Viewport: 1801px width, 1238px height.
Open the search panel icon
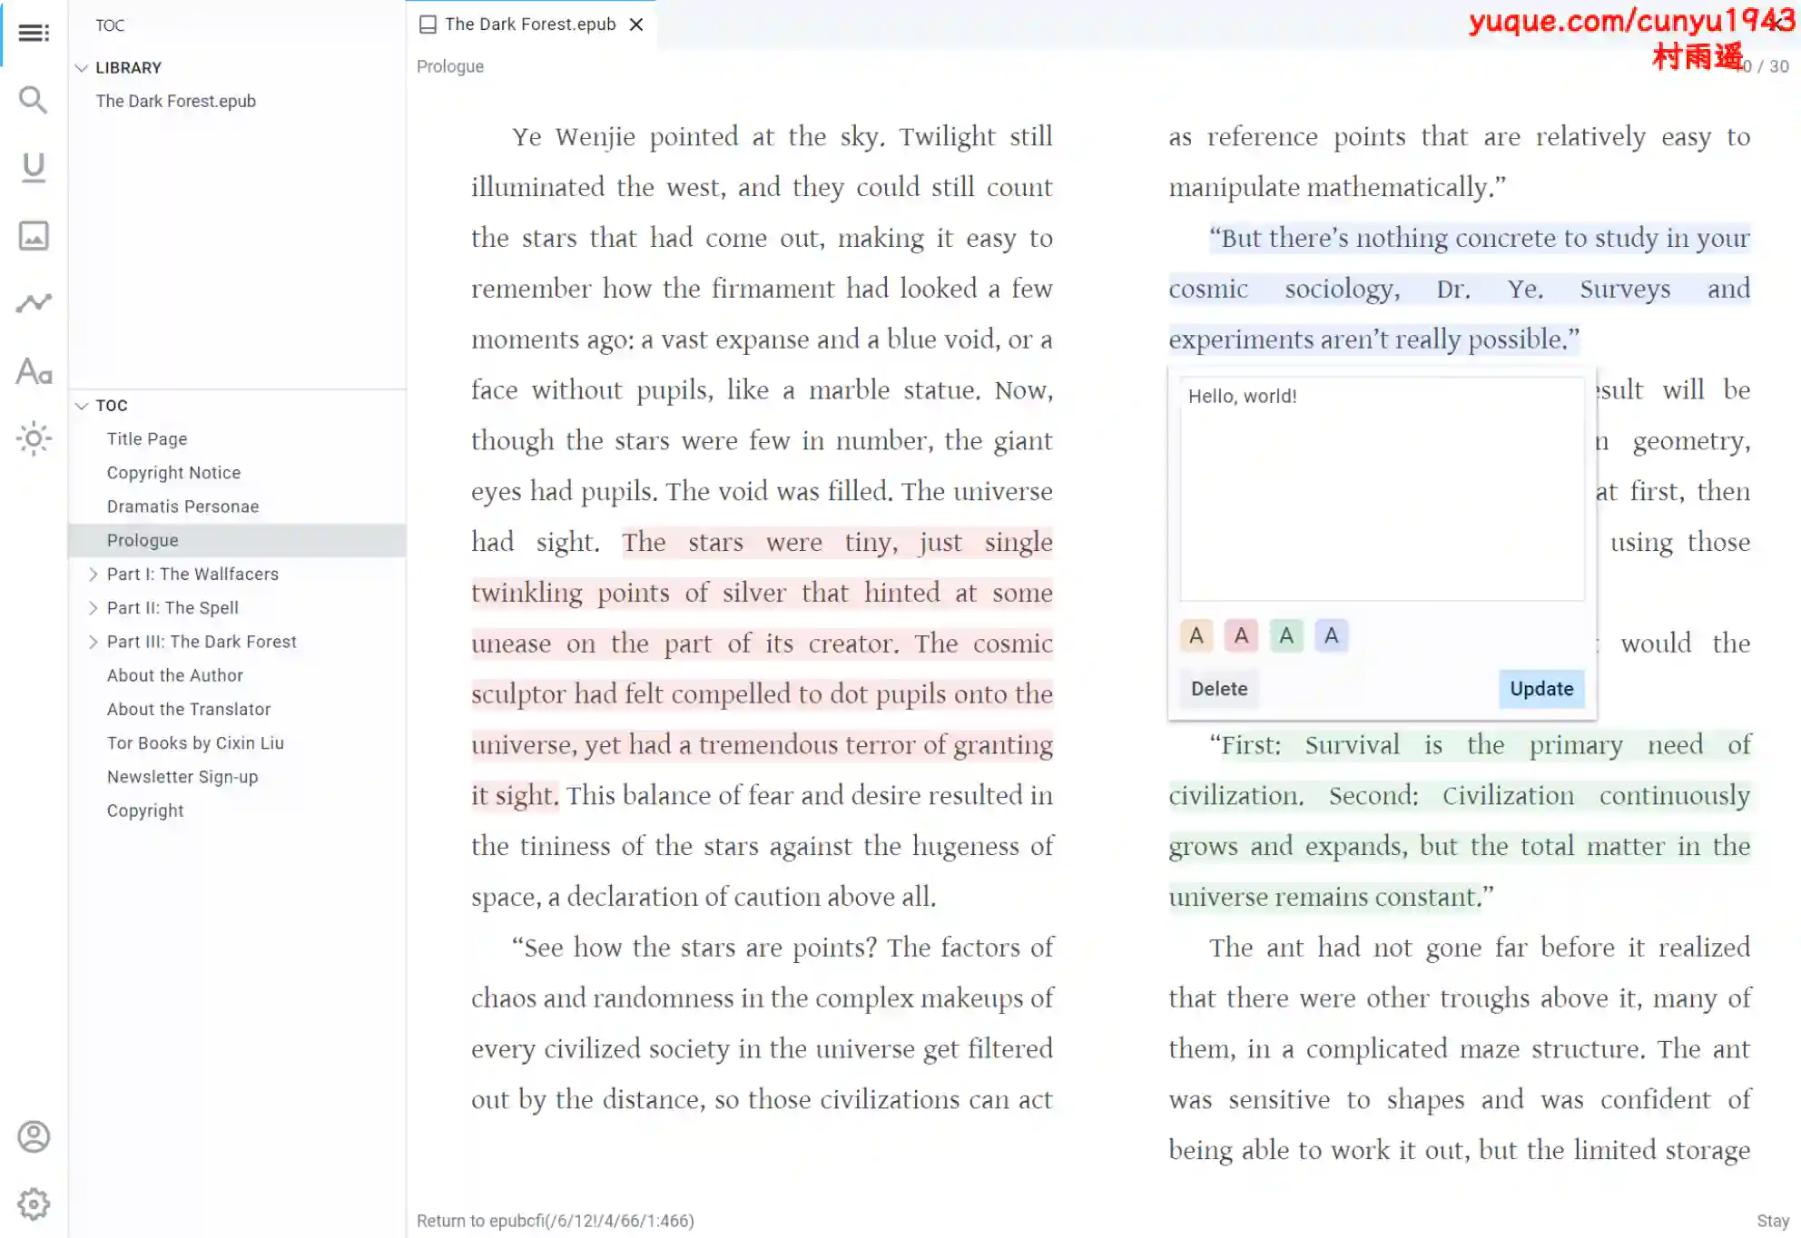(x=34, y=100)
